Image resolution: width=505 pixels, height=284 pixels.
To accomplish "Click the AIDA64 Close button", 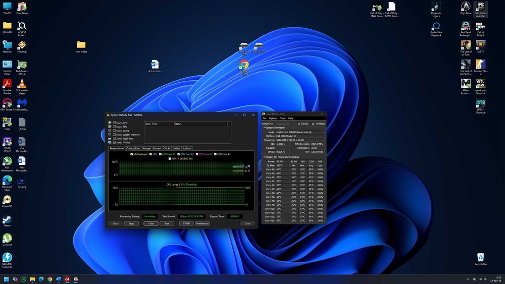I will pos(247,223).
